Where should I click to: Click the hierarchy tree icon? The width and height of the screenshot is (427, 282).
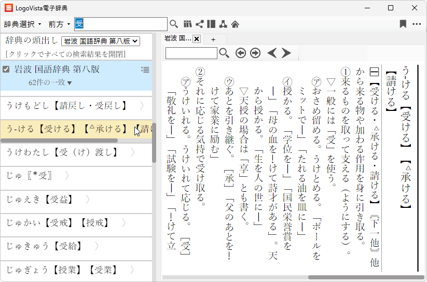(223, 24)
